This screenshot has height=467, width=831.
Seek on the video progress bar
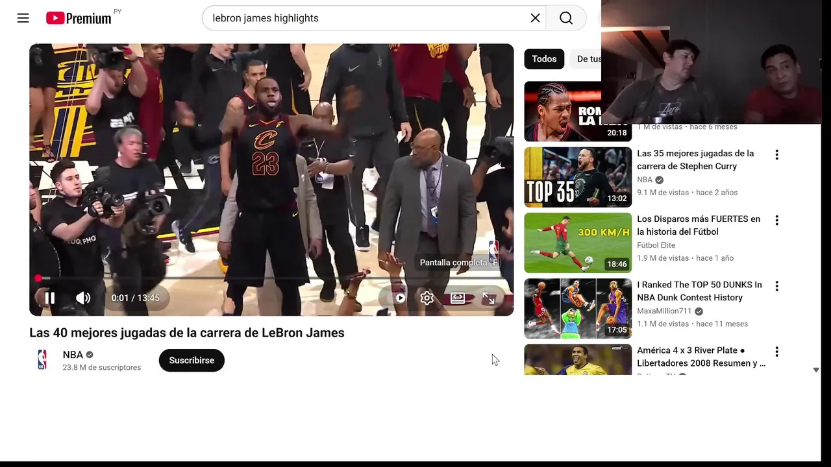click(271, 278)
